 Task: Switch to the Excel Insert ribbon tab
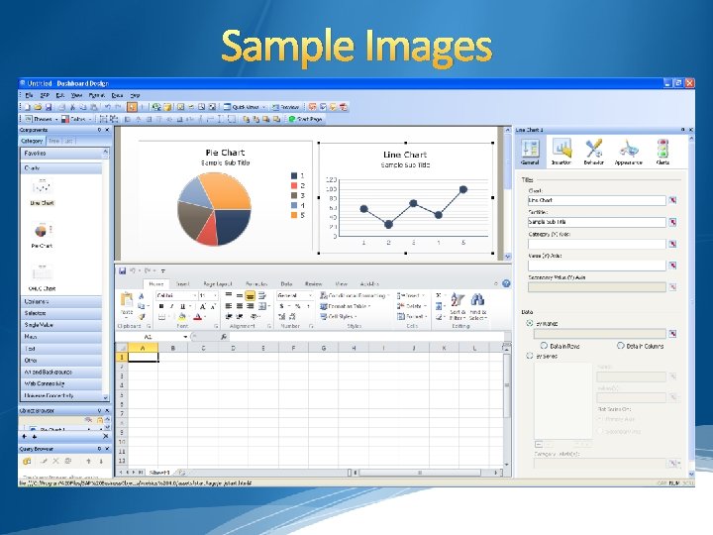pyautogui.click(x=183, y=284)
